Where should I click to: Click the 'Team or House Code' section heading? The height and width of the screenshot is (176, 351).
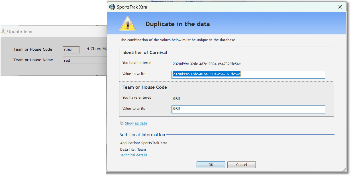pyautogui.click(x=145, y=87)
